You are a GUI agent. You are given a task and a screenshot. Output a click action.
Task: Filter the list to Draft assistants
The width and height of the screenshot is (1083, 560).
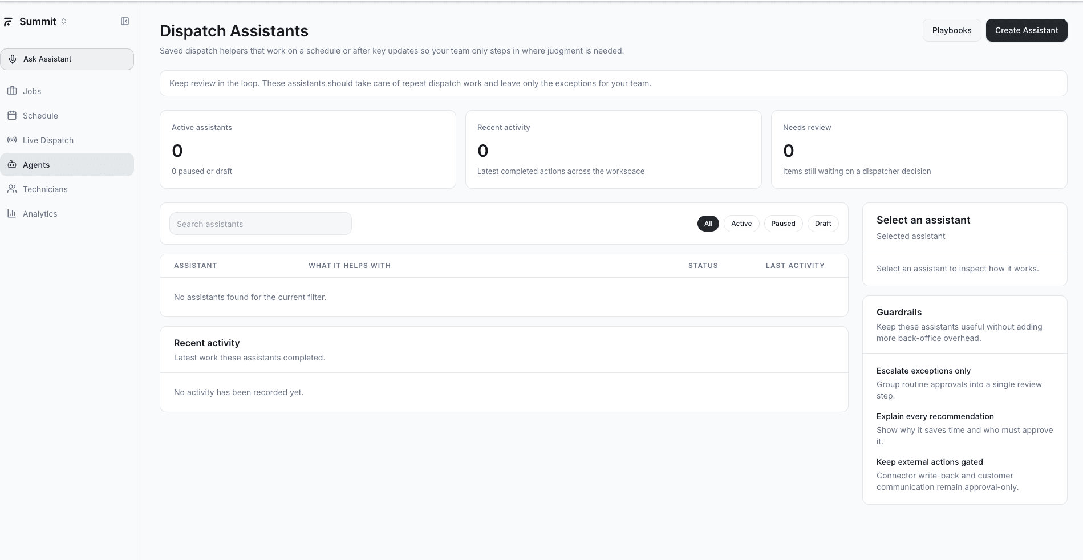822,223
